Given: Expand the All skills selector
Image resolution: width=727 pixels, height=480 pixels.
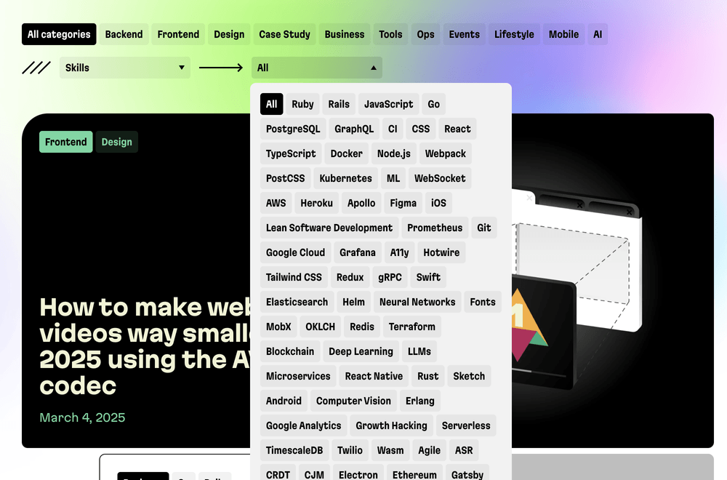Looking at the screenshot, I should 316,67.
